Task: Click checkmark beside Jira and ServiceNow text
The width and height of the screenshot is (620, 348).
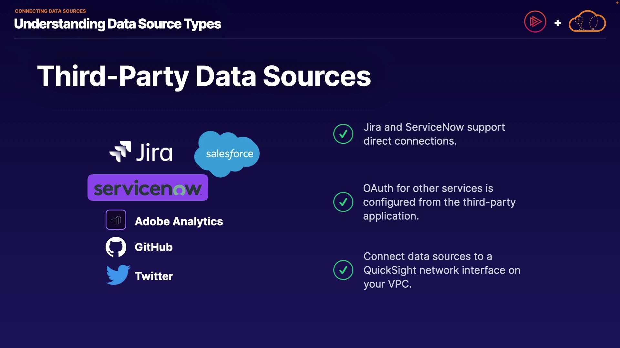Action: coord(343,134)
